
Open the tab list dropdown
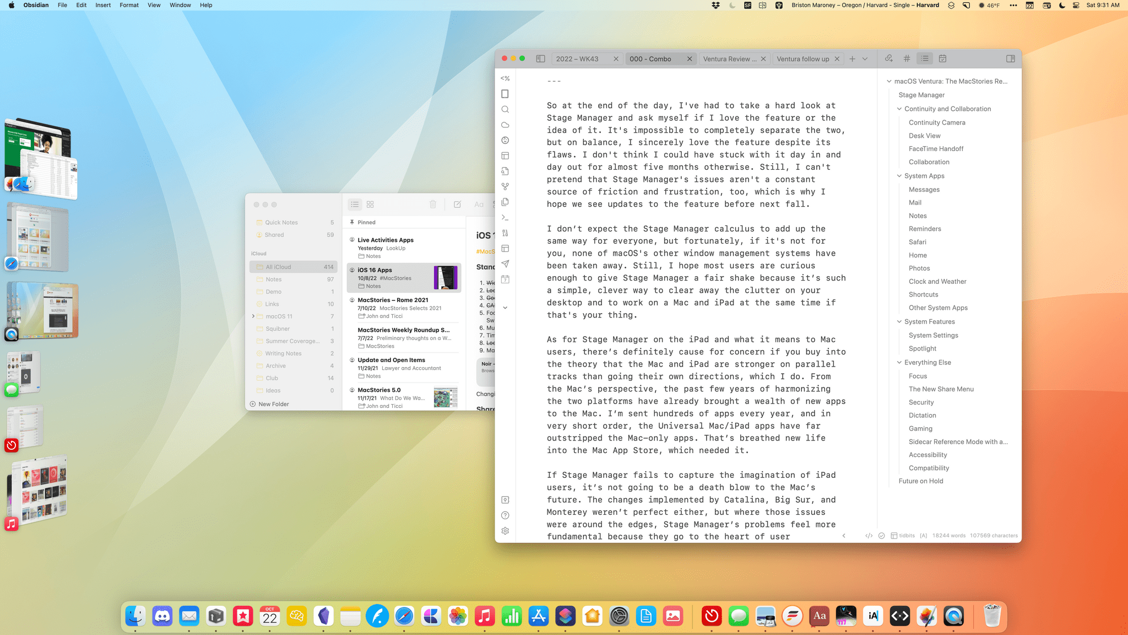pos(865,59)
